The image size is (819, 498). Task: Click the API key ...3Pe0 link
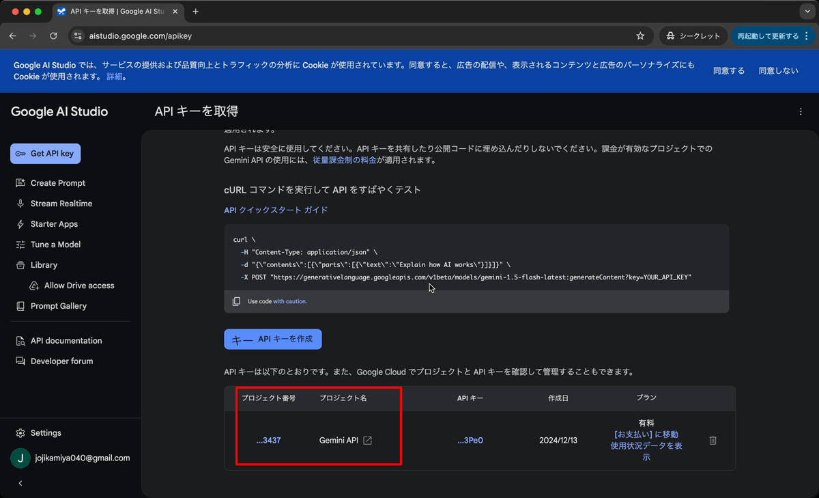[x=470, y=441]
